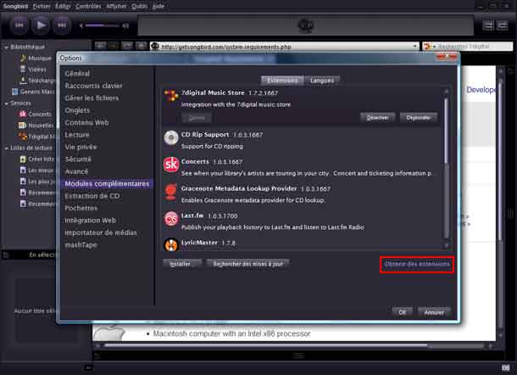Click the extensions list scrollbar
517x375 pixels.
coord(446,131)
